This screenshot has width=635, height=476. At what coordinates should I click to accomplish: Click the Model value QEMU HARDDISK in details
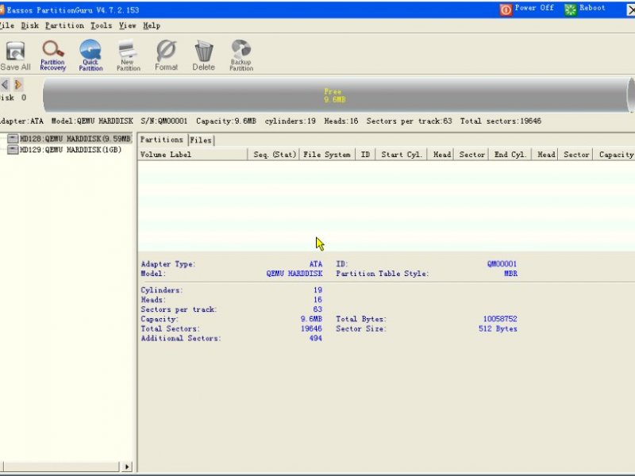pyautogui.click(x=294, y=274)
